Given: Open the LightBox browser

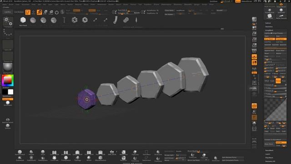Looking at the screenshot, I should [8, 12].
